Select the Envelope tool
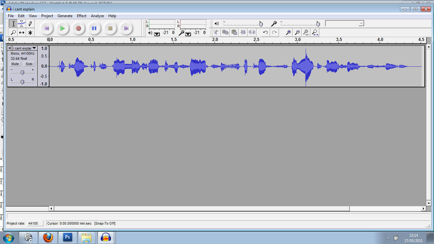The height and width of the screenshot is (244, 434). point(22,23)
